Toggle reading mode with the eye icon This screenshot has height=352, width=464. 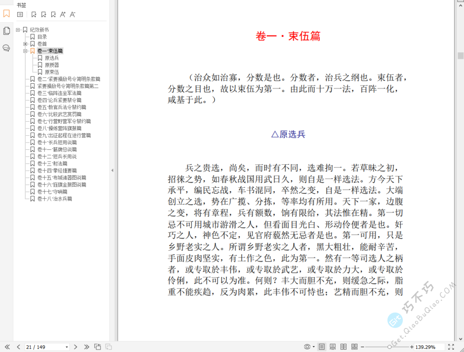[x=307, y=346]
